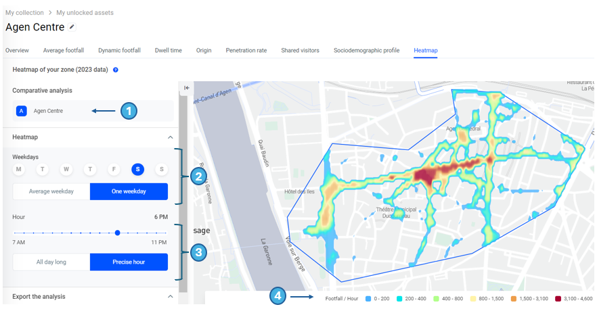This screenshot has width=597, height=309.
Task: Click the pencil edit icon beside Agen Centre
Action: pyautogui.click(x=72, y=28)
